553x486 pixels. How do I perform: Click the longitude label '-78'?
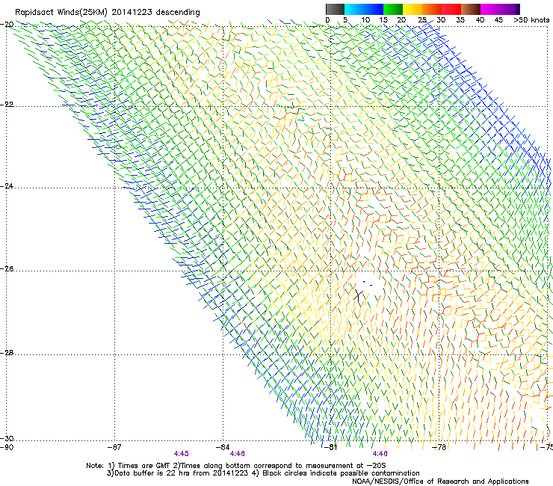[439, 447]
